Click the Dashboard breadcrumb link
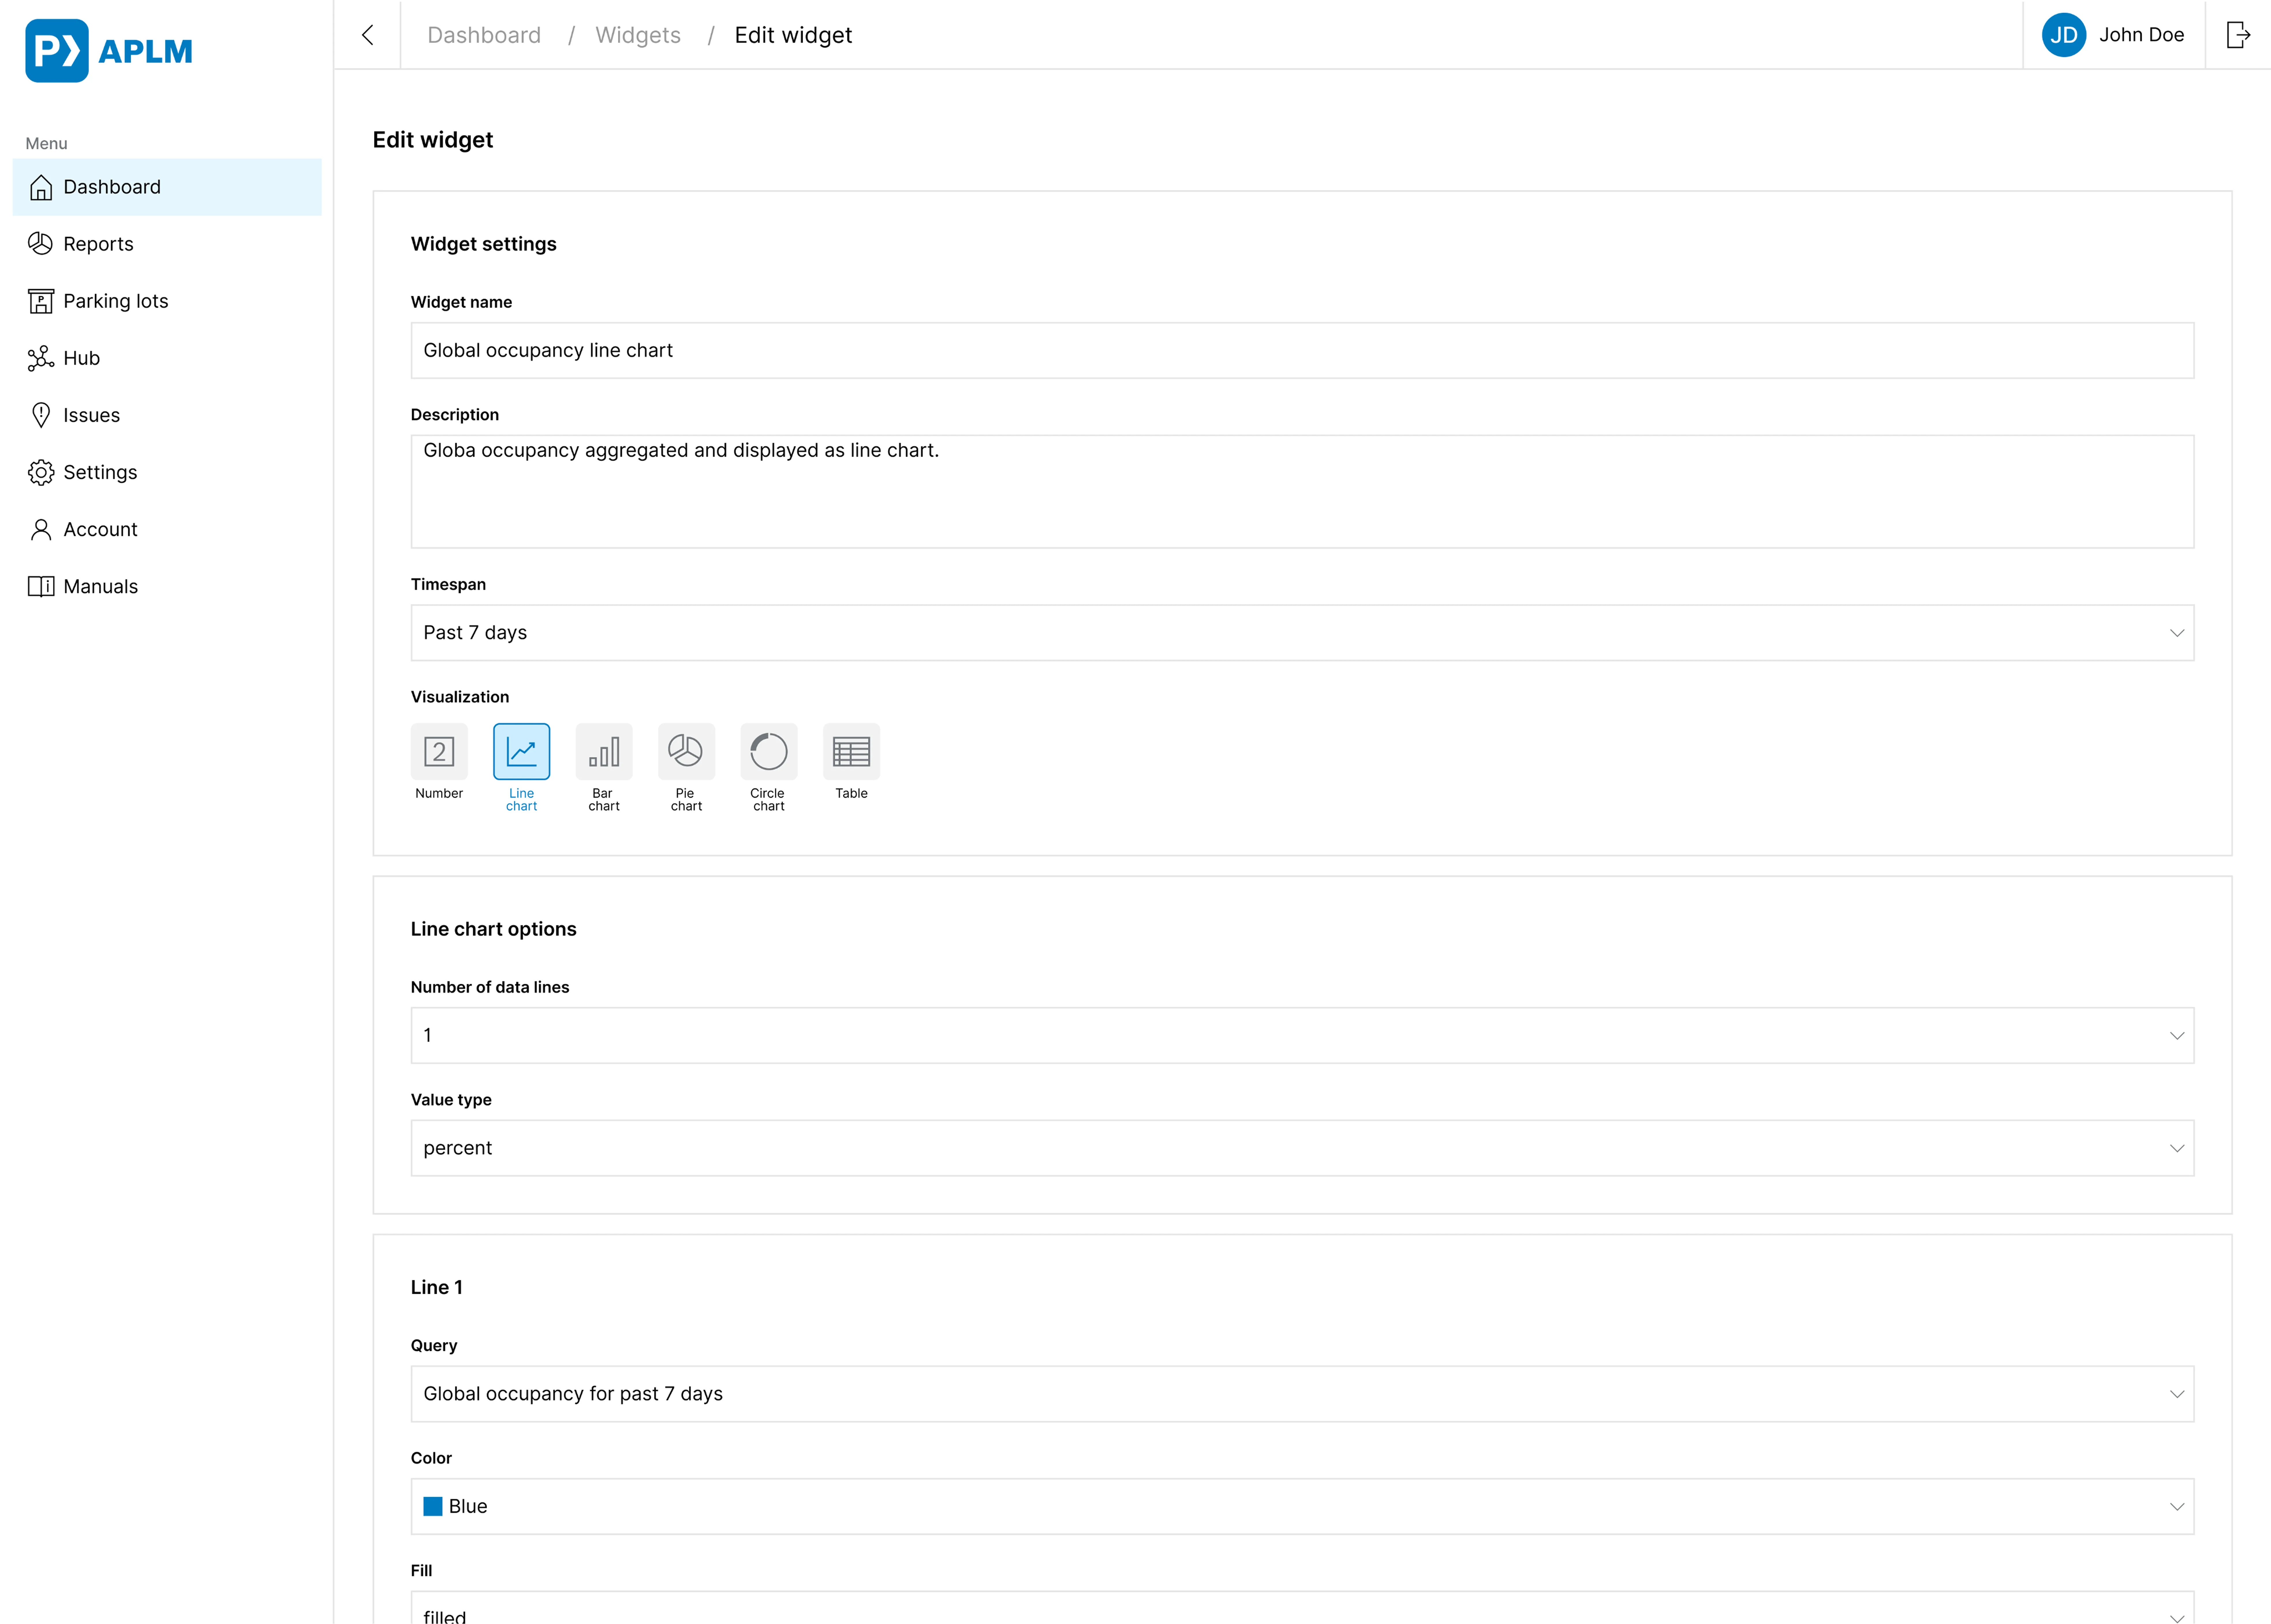Image resolution: width=2271 pixels, height=1624 pixels. (x=484, y=35)
